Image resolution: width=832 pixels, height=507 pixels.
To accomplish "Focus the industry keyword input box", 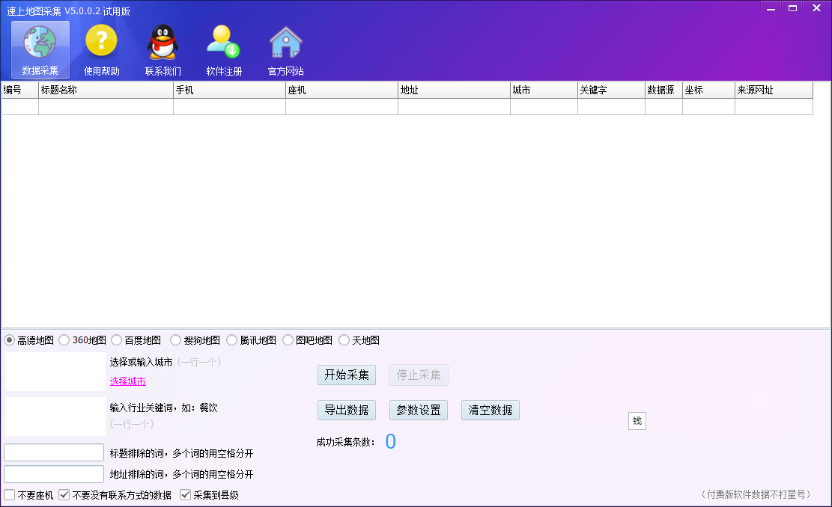I will click(55, 417).
